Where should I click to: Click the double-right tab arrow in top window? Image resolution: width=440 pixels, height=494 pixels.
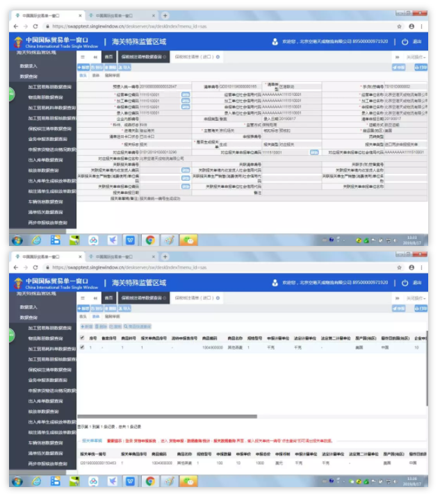397,57
